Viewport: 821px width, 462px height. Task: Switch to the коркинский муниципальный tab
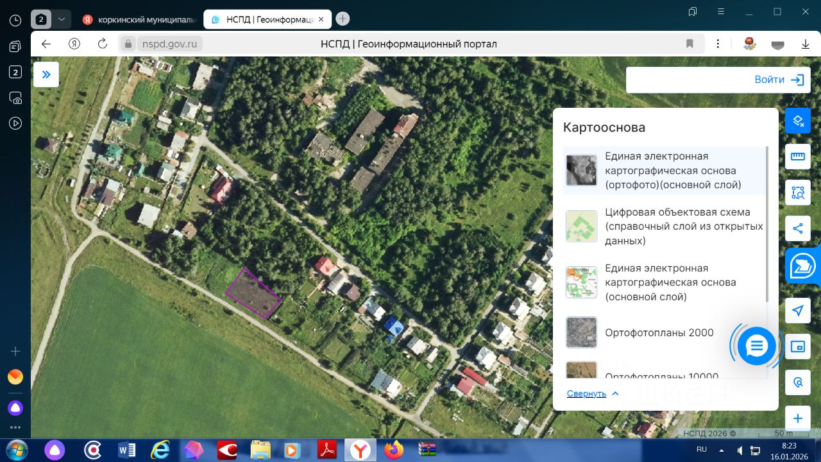tap(140, 19)
